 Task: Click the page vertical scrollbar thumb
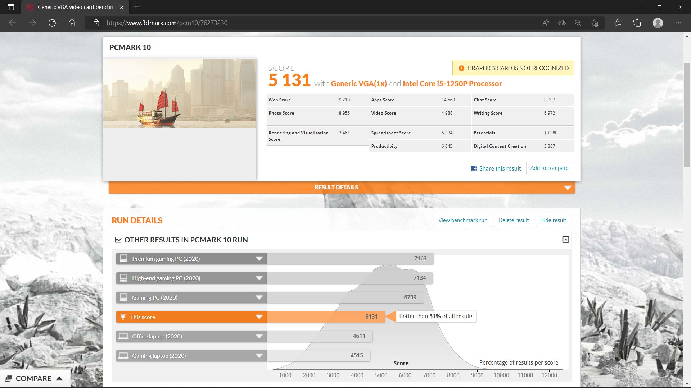click(687, 115)
